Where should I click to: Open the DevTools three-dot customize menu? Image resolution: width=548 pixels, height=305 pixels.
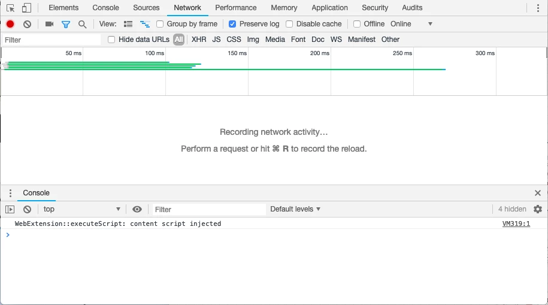pyautogui.click(x=538, y=8)
